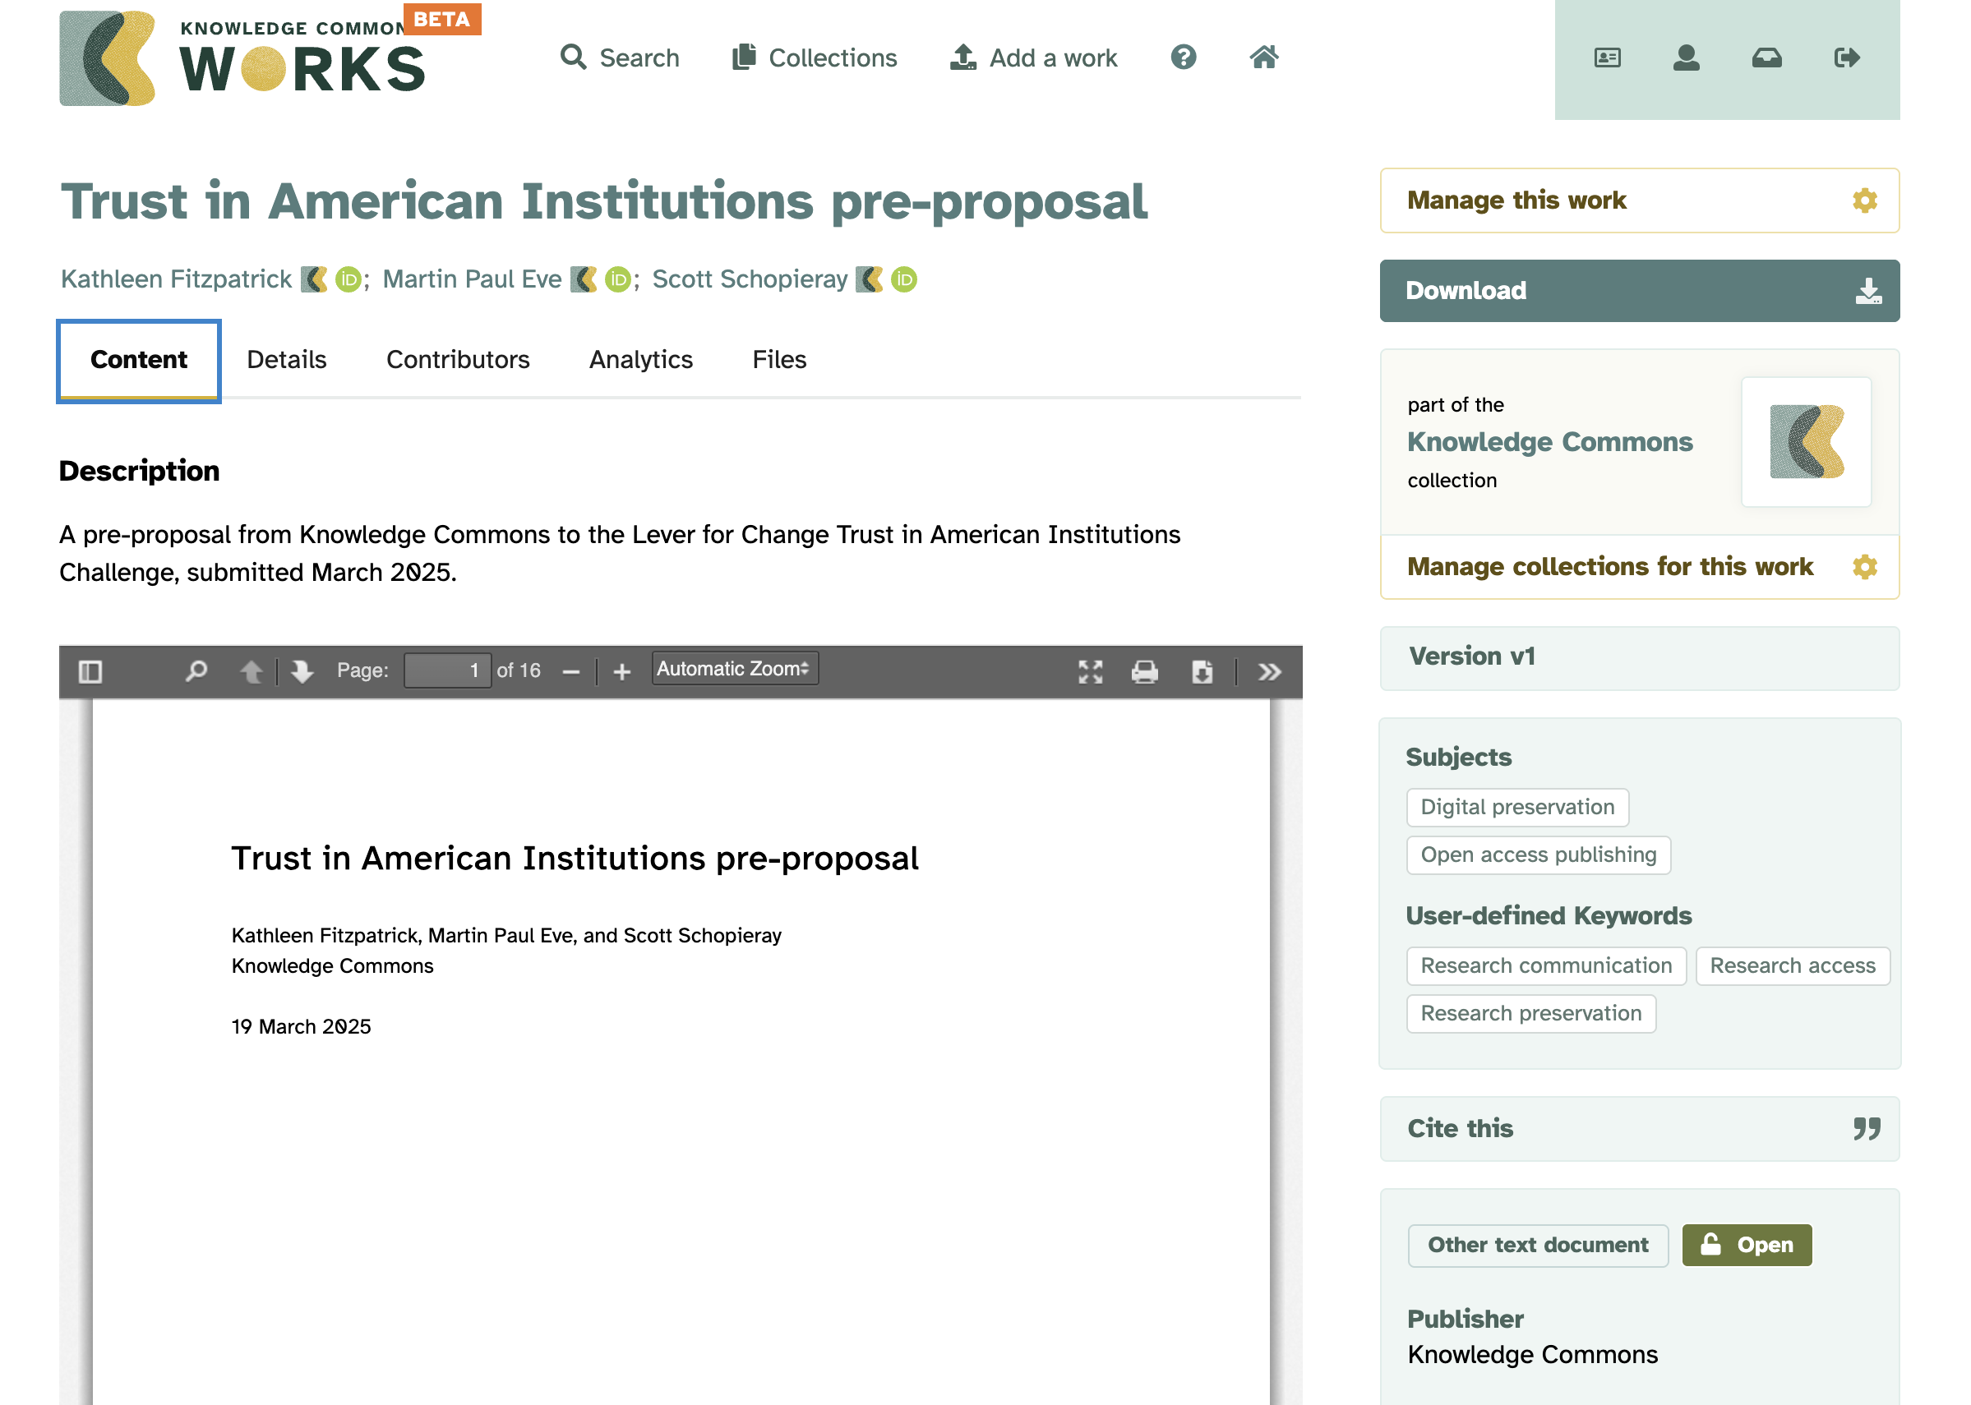Open your notifications inbox icon
1971x1405 pixels.
coord(1767,58)
